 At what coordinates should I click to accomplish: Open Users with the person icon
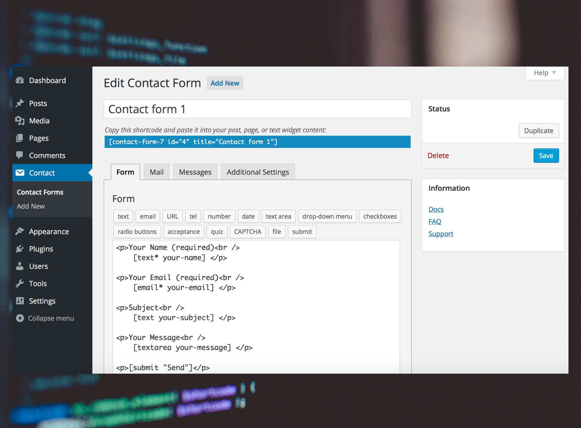point(20,266)
